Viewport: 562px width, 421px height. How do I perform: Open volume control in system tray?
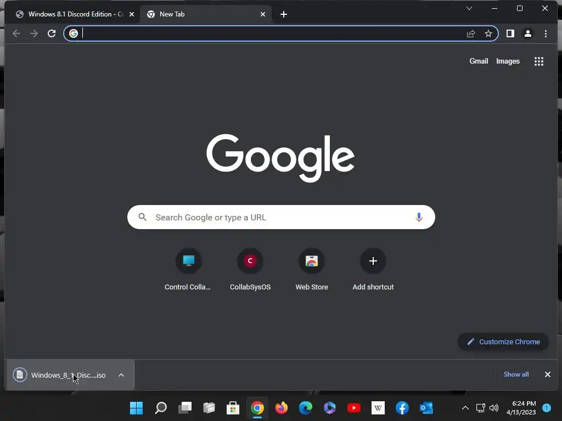[x=494, y=408]
